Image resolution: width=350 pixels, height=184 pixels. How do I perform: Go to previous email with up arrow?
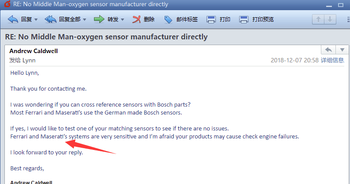pos(318,19)
